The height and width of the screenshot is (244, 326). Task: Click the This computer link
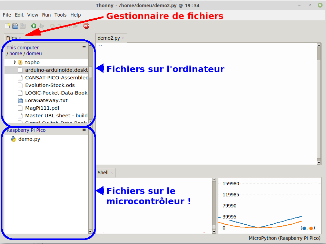23,48
